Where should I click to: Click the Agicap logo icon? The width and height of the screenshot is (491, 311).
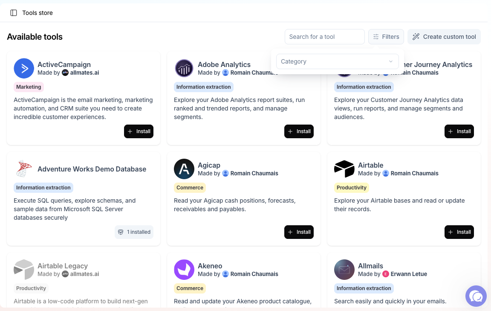[184, 169]
